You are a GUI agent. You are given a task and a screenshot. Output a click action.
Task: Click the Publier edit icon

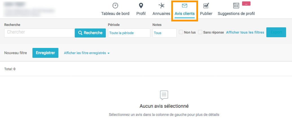(206, 5)
